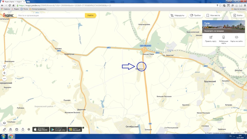The image size is (247, 139).
Task: Click the Красная Озера label
Action: tap(148, 54)
